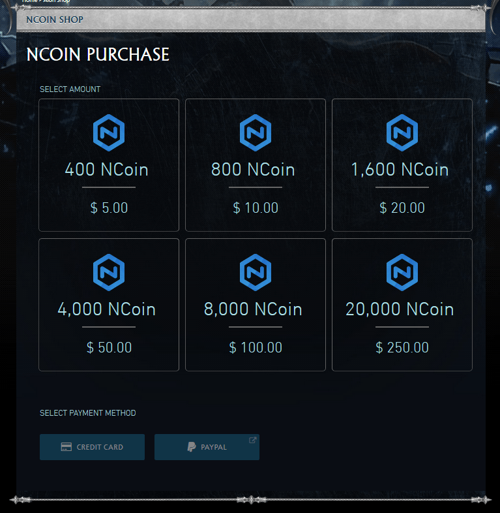Image resolution: width=500 pixels, height=513 pixels.
Task: Click the external link icon on the PayPal button
Action: click(253, 440)
